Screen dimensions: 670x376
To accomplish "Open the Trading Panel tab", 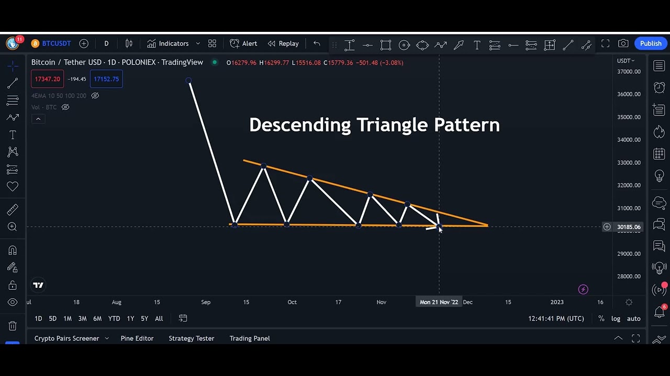I will pyautogui.click(x=250, y=338).
